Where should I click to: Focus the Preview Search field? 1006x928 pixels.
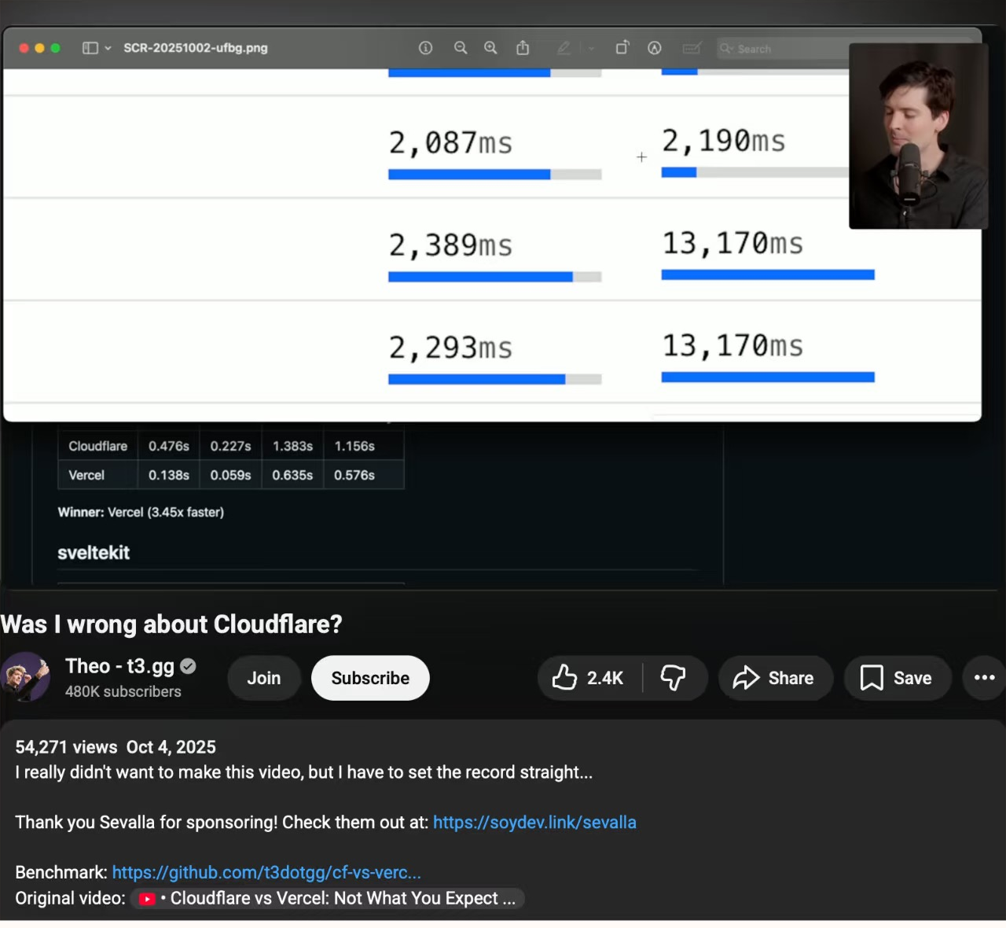point(782,48)
